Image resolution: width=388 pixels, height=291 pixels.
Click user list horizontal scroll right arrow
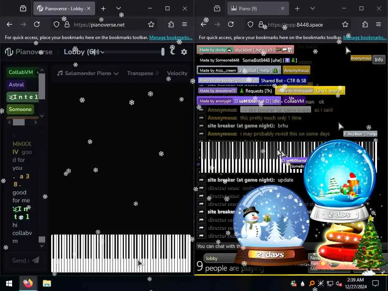pos(36,122)
